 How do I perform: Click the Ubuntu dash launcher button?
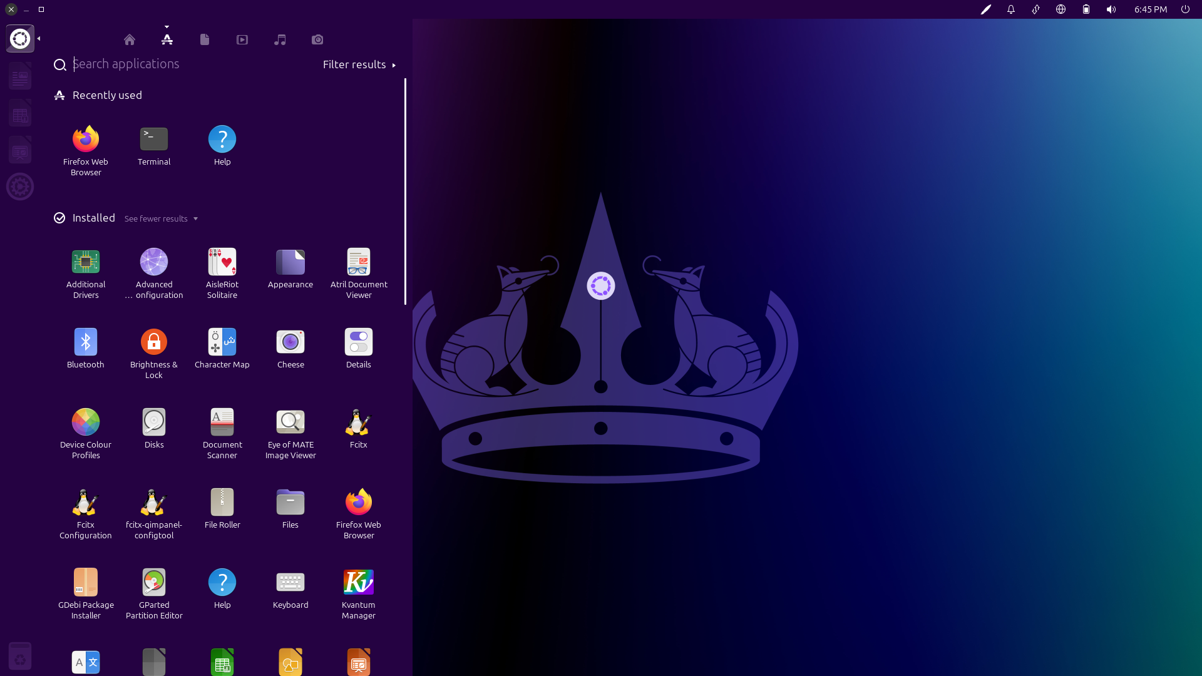[x=20, y=39]
